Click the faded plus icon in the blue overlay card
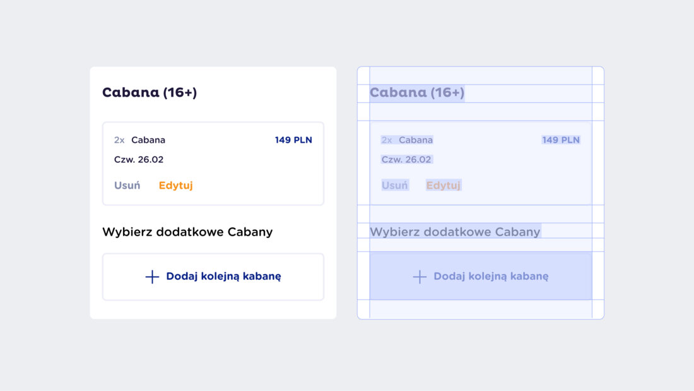694x391 pixels. tap(420, 277)
